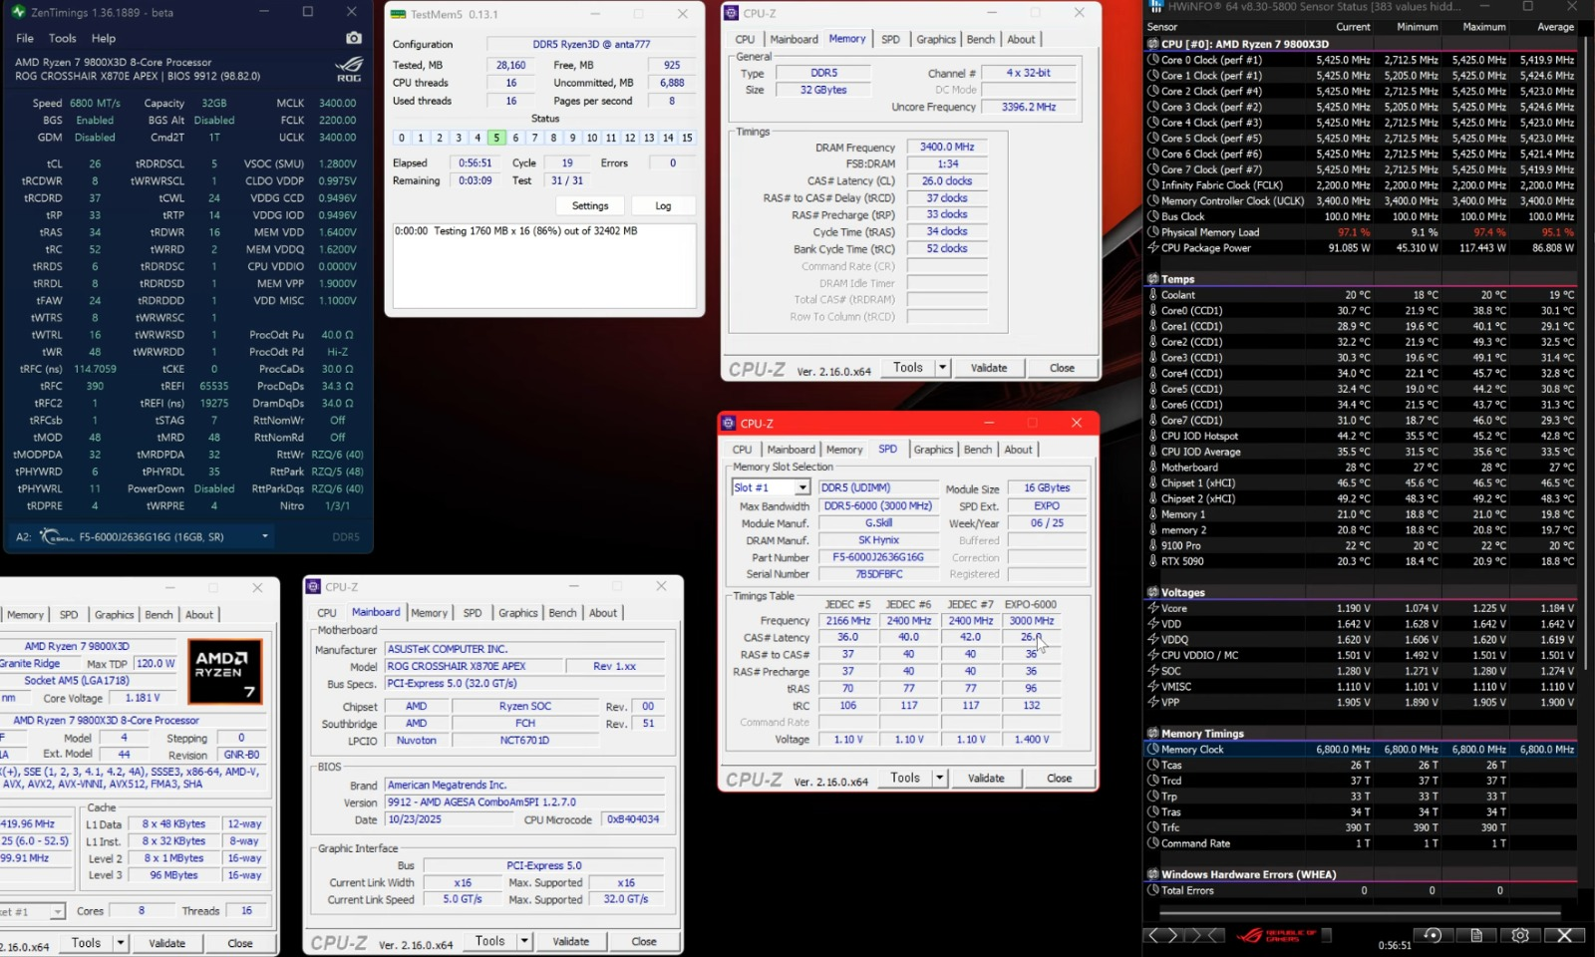Click the AMD Ryzen 7 logo in CPU-Z
This screenshot has width=1595, height=957.
pyautogui.click(x=225, y=673)
